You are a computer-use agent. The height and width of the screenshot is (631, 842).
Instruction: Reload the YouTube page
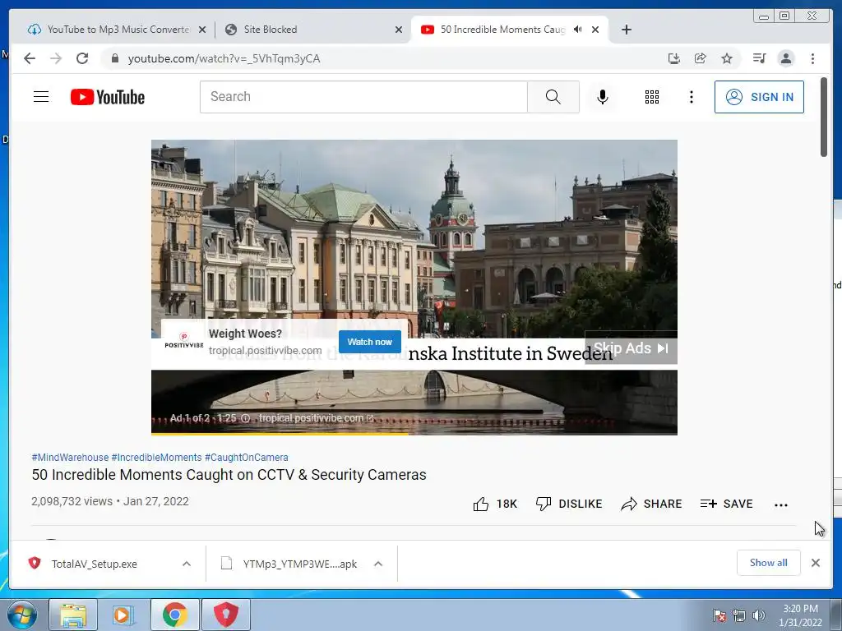point(82,58)
